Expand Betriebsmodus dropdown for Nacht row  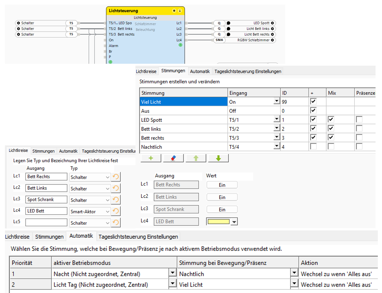[173, 274]
